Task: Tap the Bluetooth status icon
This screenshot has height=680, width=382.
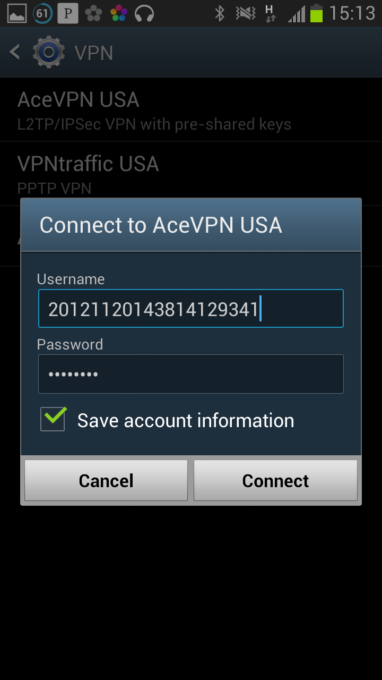Action: click(220, 13)
